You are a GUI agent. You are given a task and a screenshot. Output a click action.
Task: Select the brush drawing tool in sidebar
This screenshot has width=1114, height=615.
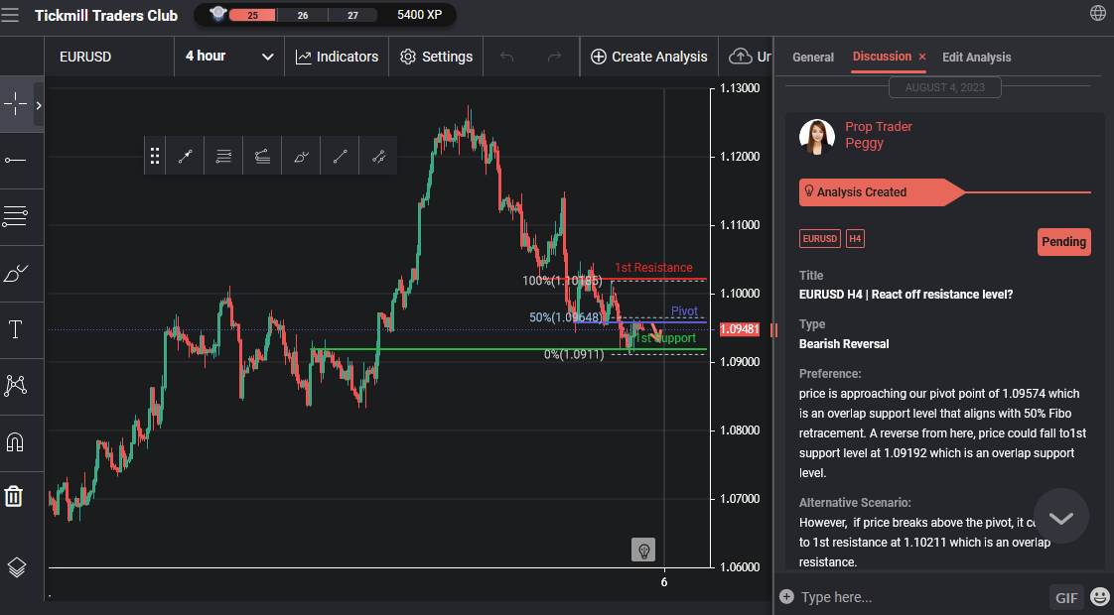pyautogui.click(x=16, y=274)
